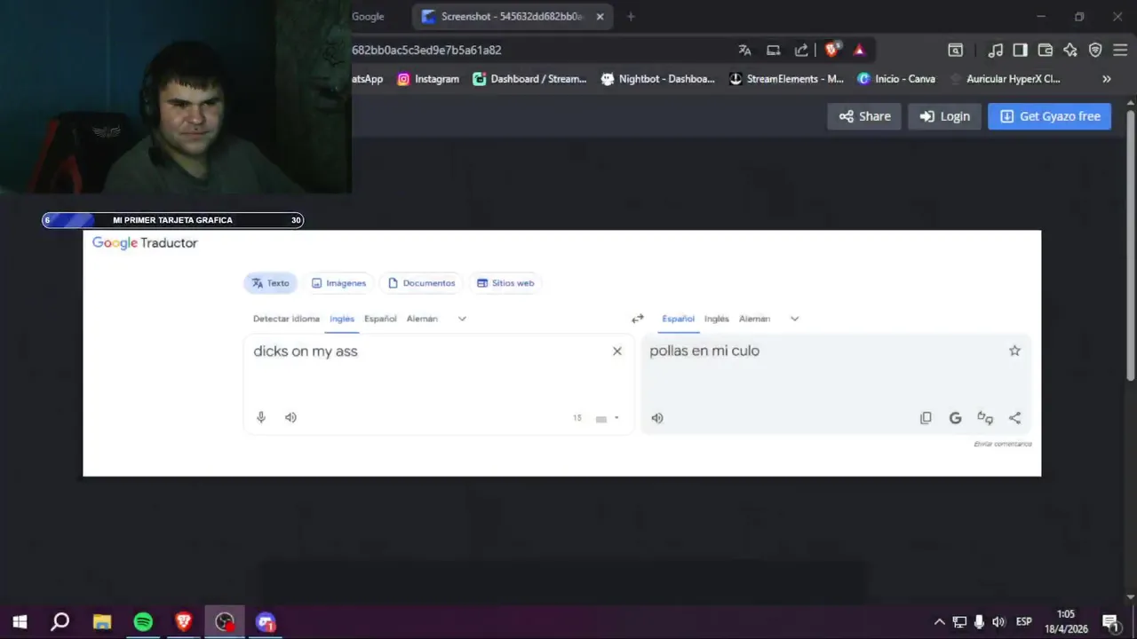Select the Texto tab in Traductor
The image size is (1137, 639).
[270, 283]
